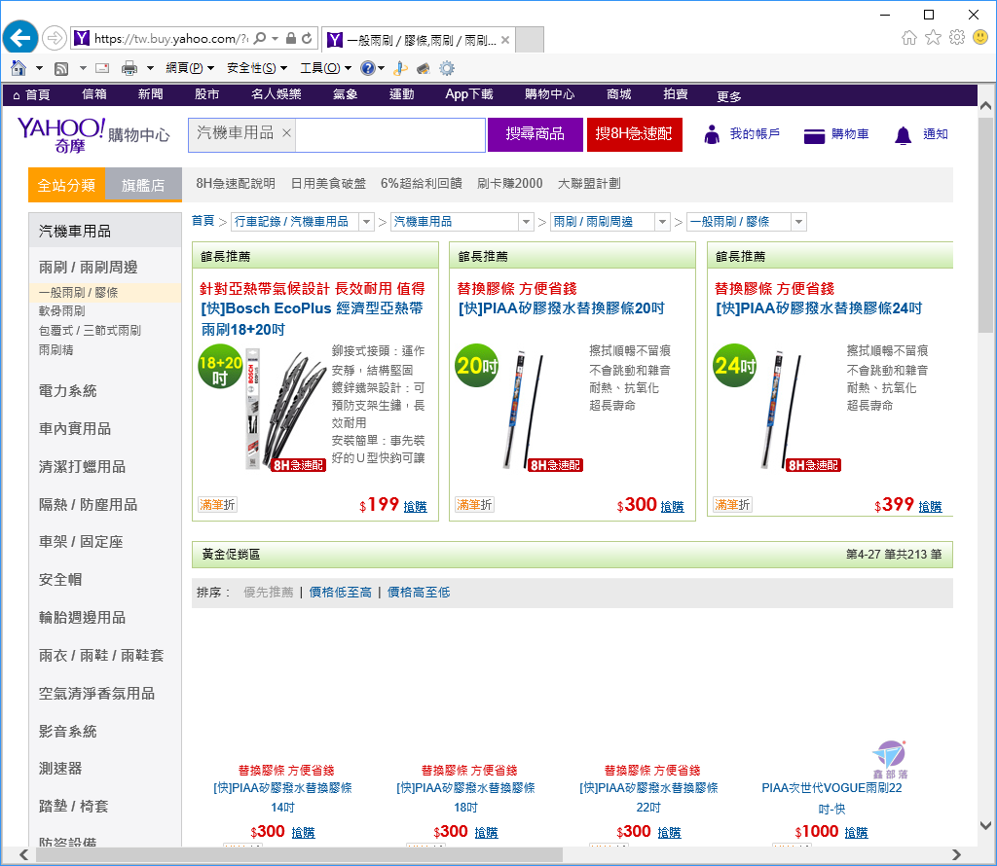Click the lock security icon in address bar

(290, 38)
